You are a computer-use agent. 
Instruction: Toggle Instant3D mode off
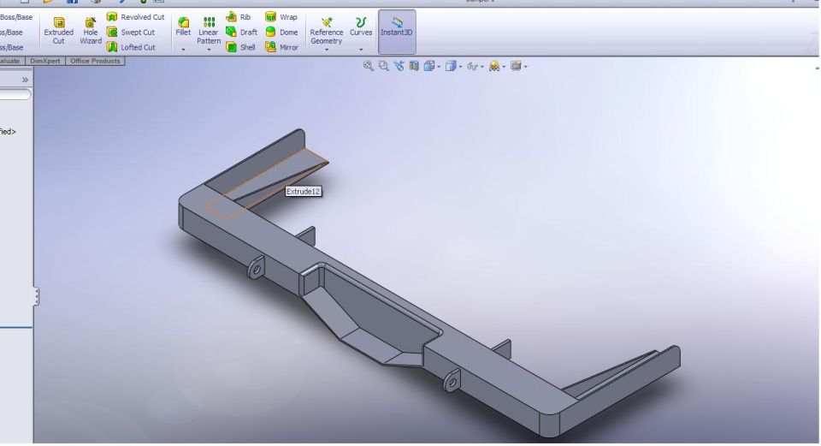click(397, 32)
